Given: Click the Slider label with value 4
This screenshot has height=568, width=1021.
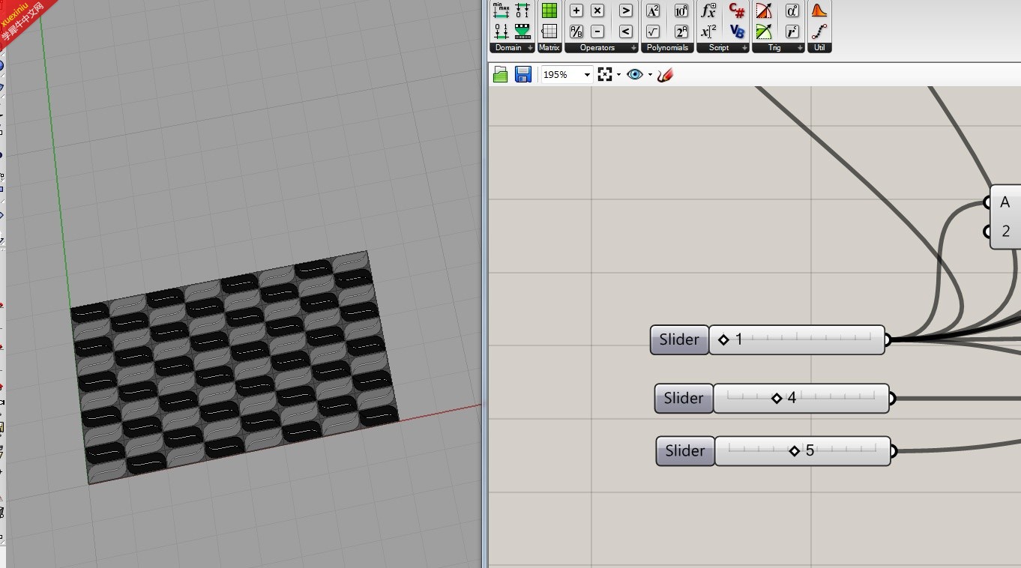Looking at the screenshot, I should [x=684, y=398].
